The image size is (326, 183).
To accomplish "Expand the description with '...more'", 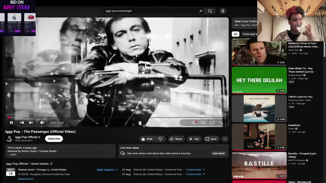I will [12, 155].
